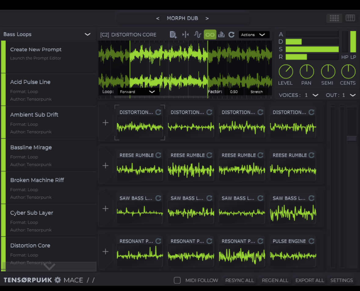Click the plus button on Reese Rumble row
Viewport: 360px width, 291px height.
pyautogui.click(x=105, y=165)
